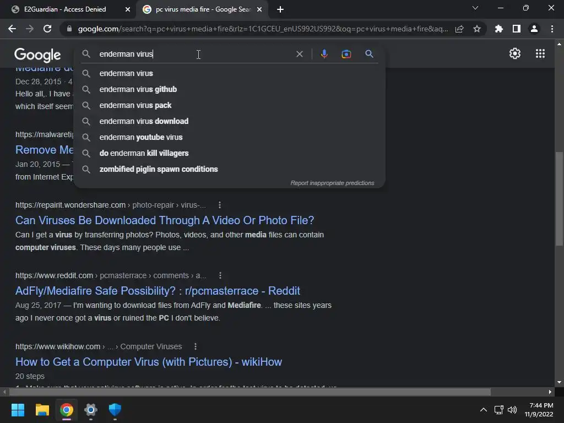The height and width of the screenshot is (423, 564).
Task: Click the horizontal scrollbar thumb
Action: pyautogui.click(x=250, y=392)
